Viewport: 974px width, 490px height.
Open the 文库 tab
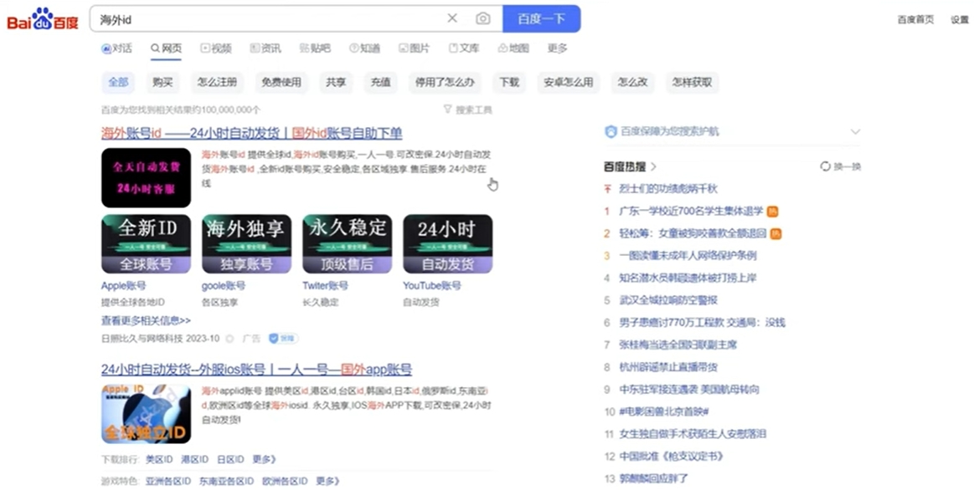point(464,48)
